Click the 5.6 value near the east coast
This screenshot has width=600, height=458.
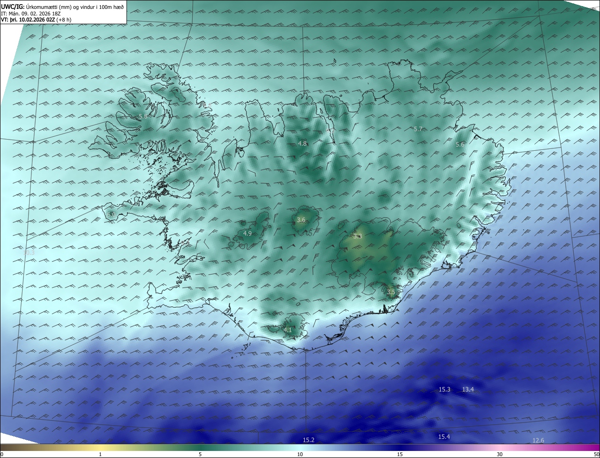click(460, 145)
